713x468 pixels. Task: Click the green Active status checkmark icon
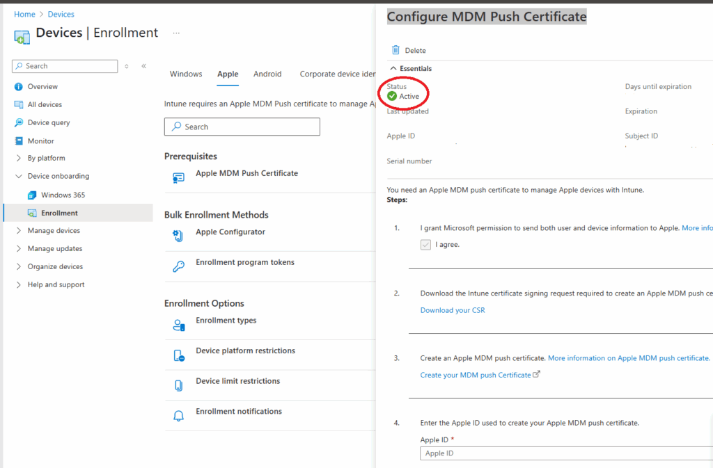click(392, 96)
